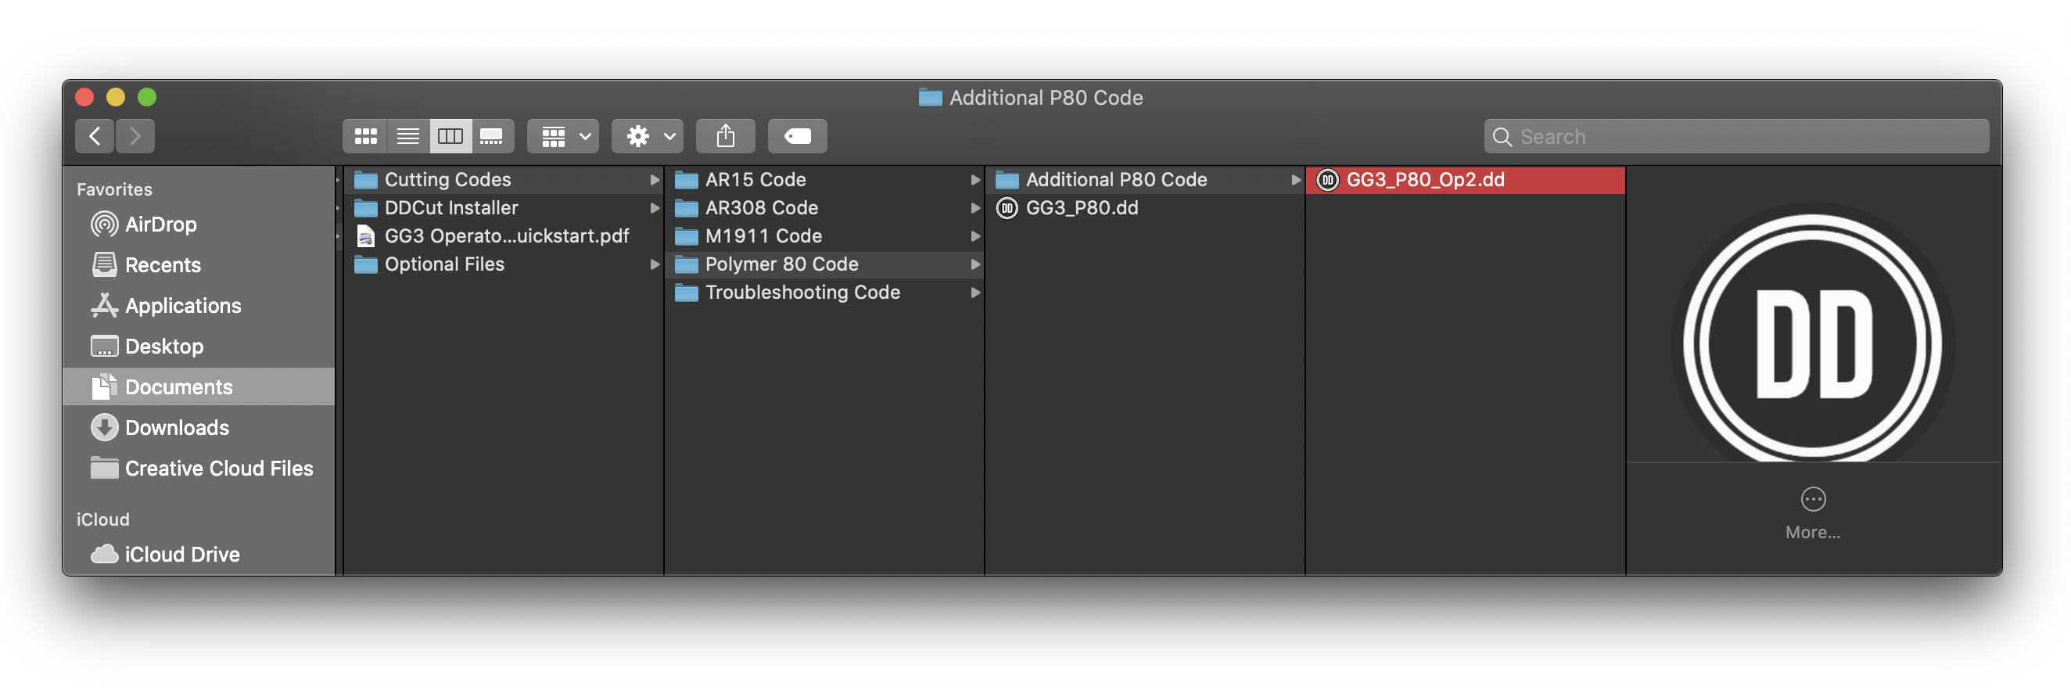Switch to icon view mode
The height and width of the screenshot is (690, 2071).
point(366,137)
